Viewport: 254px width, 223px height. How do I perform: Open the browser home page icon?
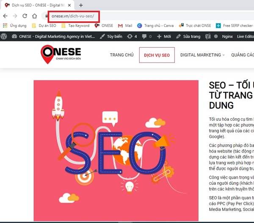click(x=34, y=16)
